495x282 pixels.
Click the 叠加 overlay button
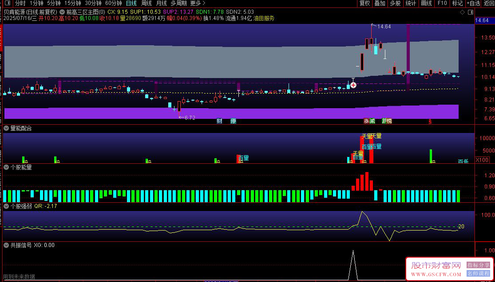380,4
